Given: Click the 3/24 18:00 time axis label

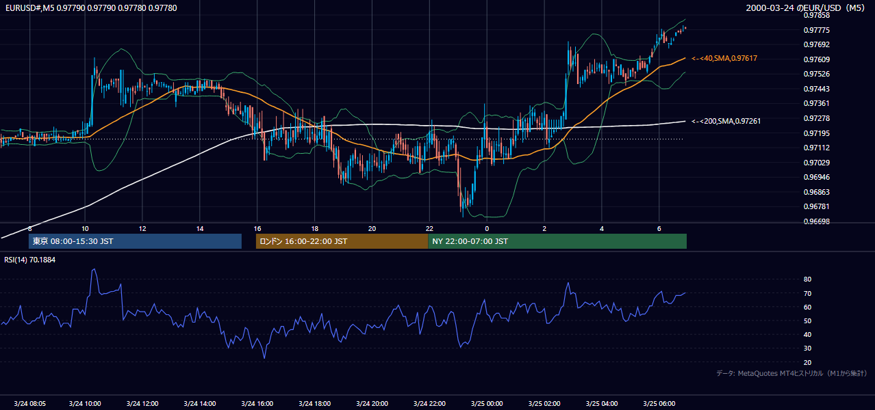Looking at the screenshot, I should [x=315, y=403].
